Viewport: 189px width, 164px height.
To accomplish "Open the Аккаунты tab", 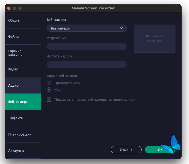I will (23, 150).
